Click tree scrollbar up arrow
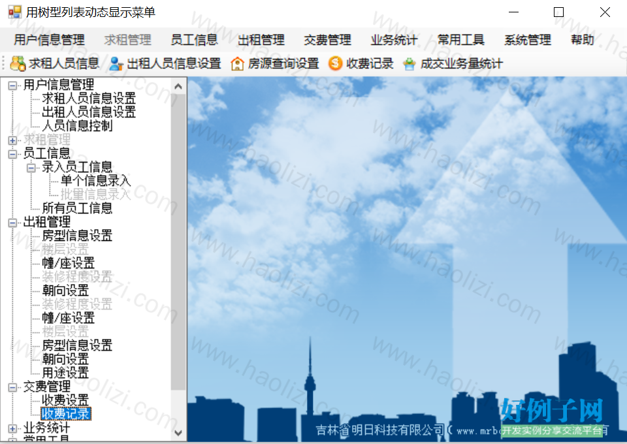 click(x=178, y=86)
